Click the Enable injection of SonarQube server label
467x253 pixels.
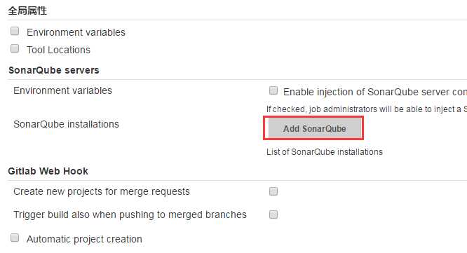[x=375, y=92]
